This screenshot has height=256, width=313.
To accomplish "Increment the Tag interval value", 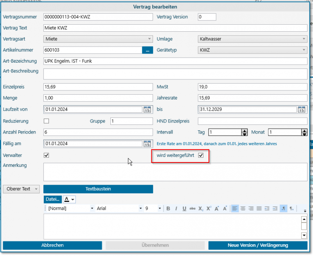I will (x=244, y=131).
